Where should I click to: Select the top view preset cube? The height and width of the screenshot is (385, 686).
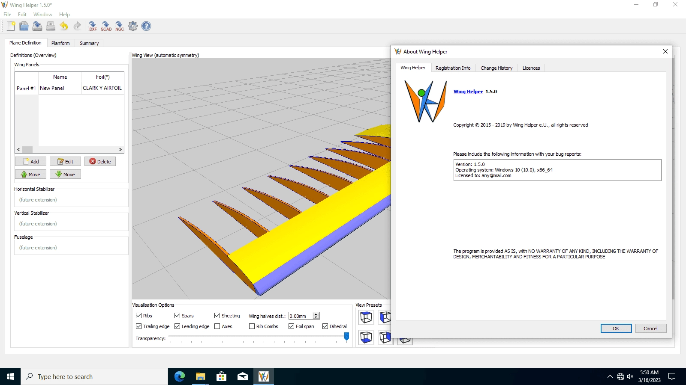(x=366, y=317)
